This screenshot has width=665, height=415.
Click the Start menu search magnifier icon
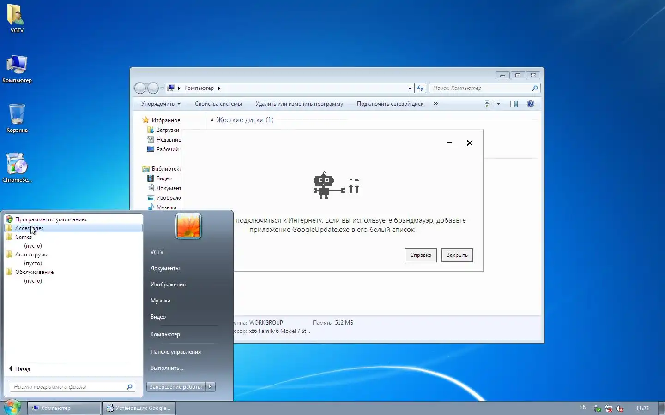pyautogui.click(x=129, y=387)
